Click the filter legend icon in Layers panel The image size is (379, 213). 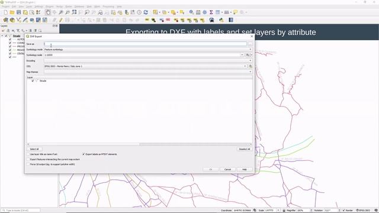coord(18,31)
